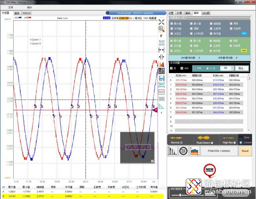Open the gear settings icon
This screenshot has width=256, height=199.
tap(184, 151)
